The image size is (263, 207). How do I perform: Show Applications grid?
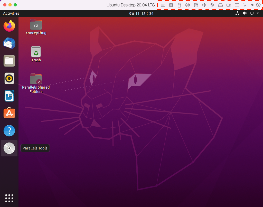9,198
